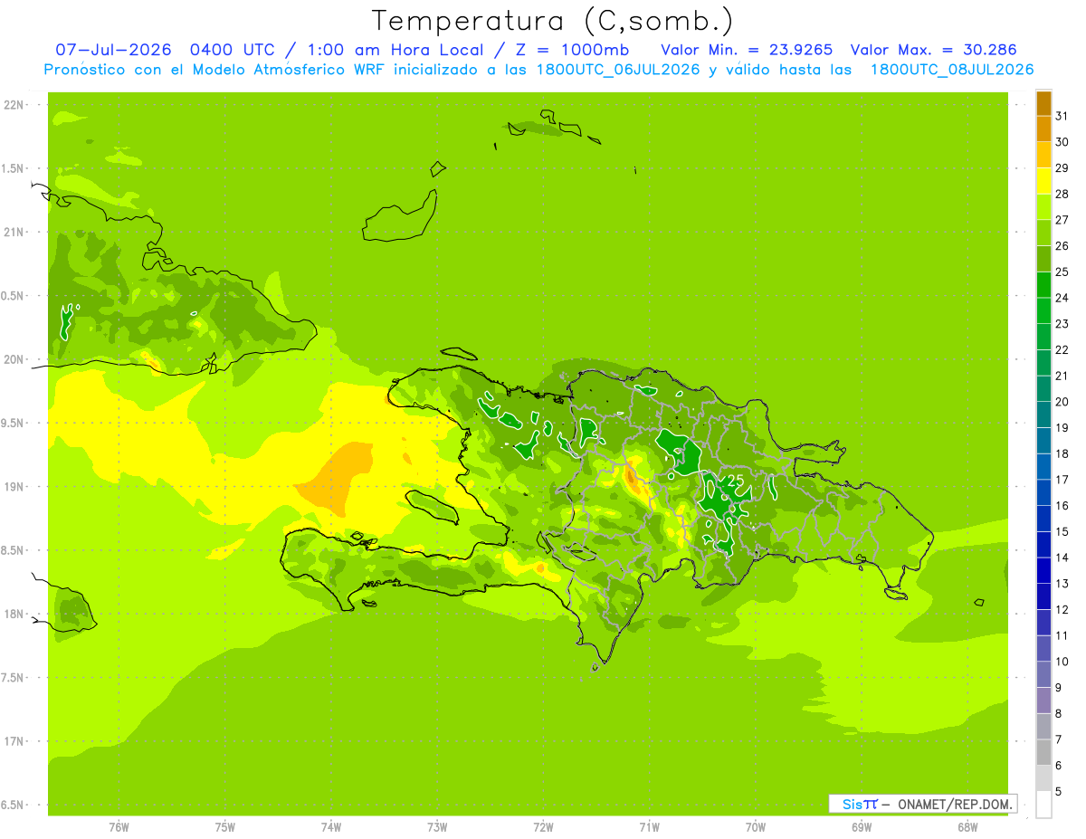Click the ONAMET/REP.DOM. watermark label
This screenshot has width=1086, height=839.
[x=955, y=804]
